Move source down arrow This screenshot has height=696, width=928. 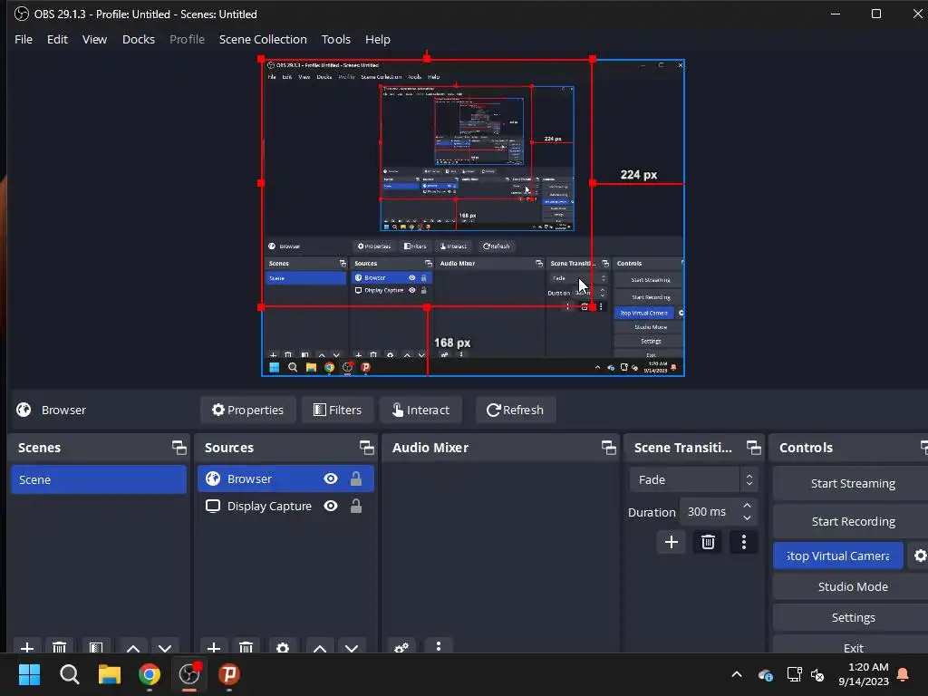pyautogui.click(x=352, y=647)
